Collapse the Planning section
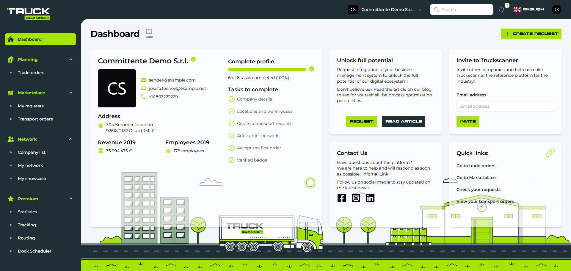Viewport: 571px width, 271px height. coord(71,59)
